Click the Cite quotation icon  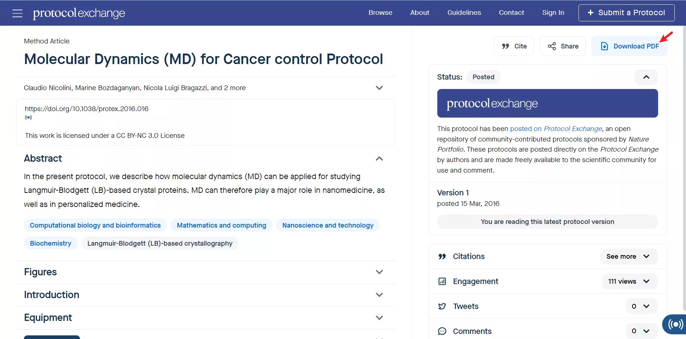(505, 46)
